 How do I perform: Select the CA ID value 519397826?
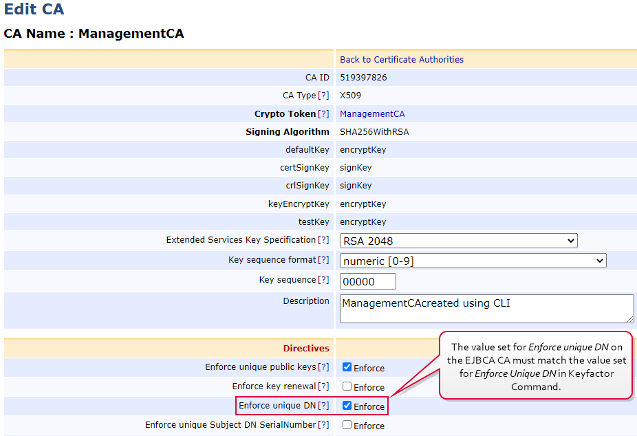click(x=363, y=78)
